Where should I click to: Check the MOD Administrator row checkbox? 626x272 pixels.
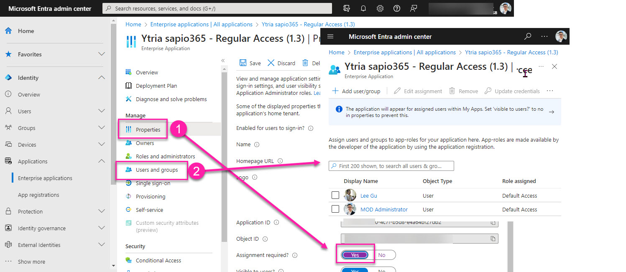pyautogui.click(x=335, y=209)
